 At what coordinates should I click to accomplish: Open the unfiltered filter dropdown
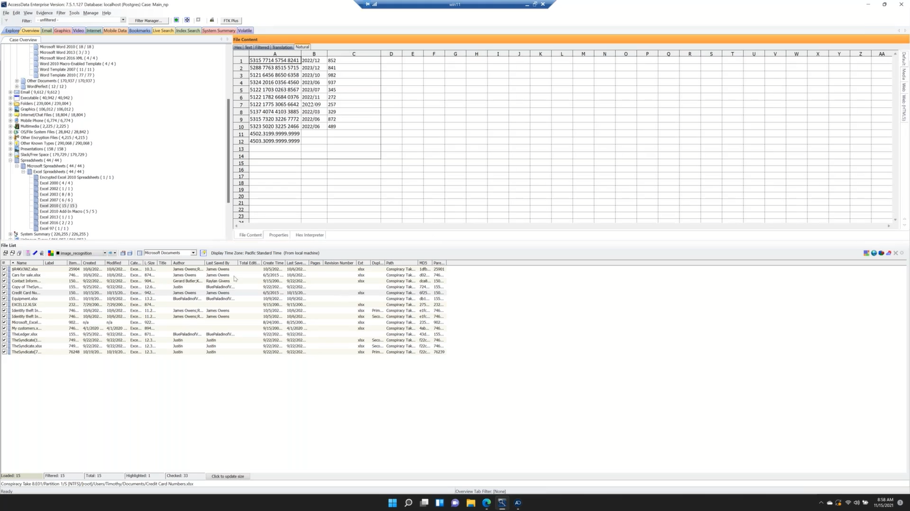tap(123, 21)
